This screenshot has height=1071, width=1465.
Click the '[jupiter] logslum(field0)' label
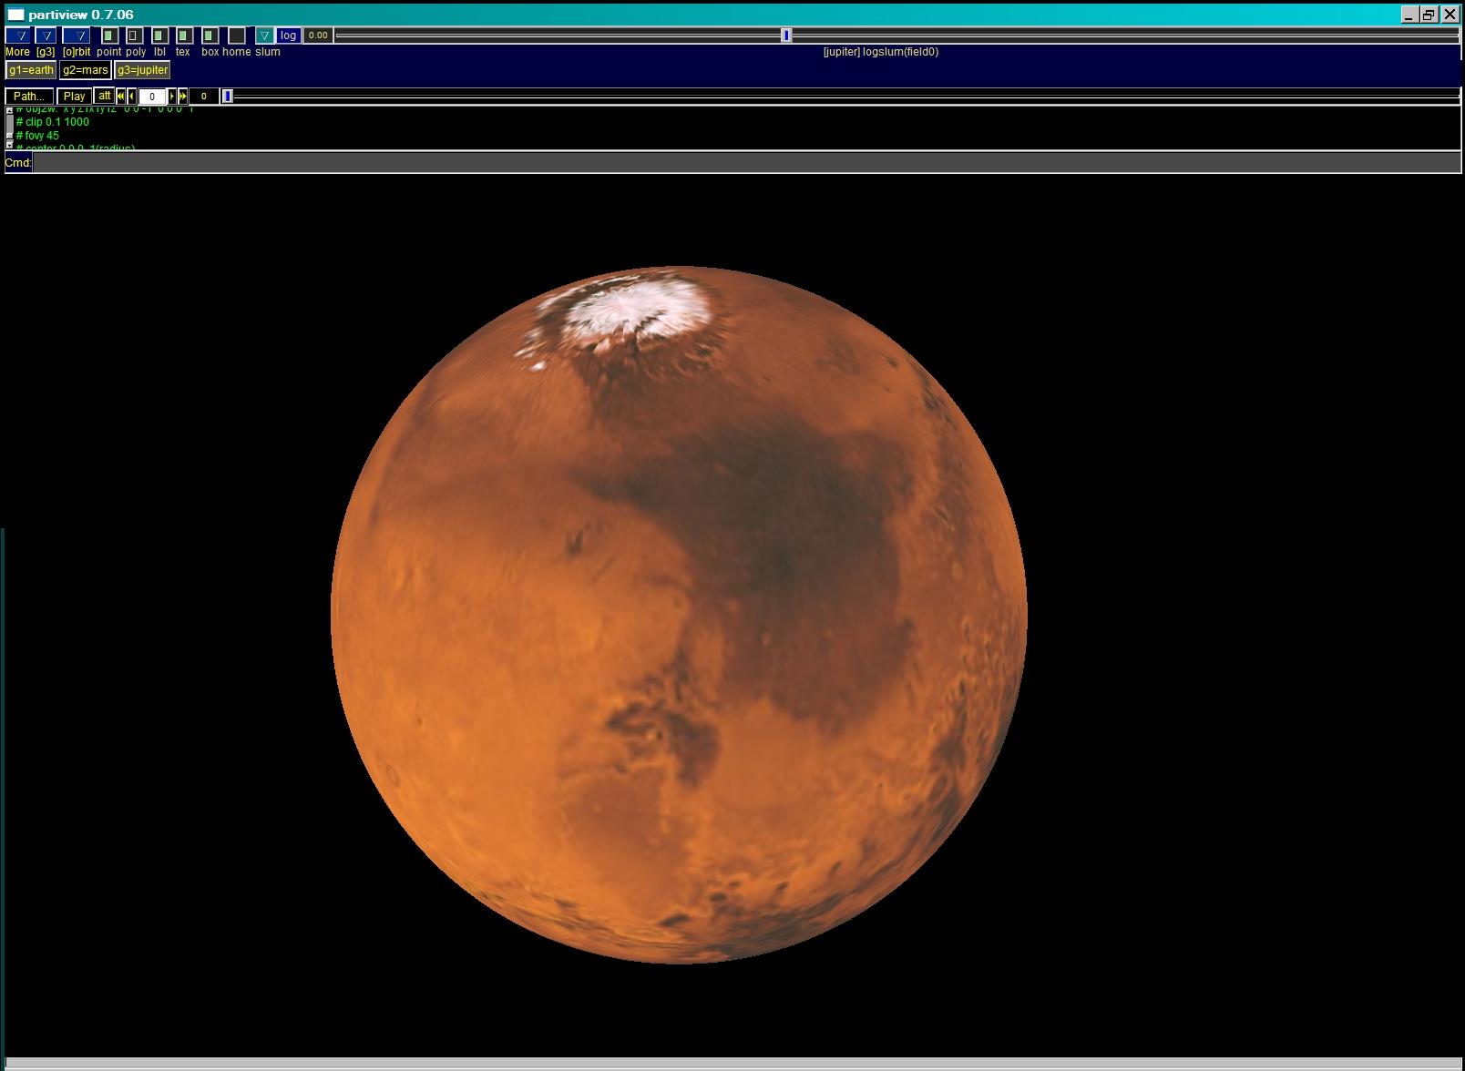[880, 52]
